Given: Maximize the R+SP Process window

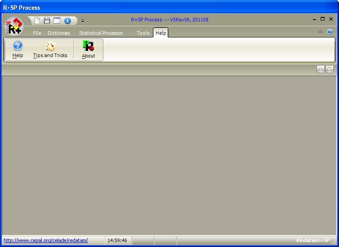Looking at the screenshot, I should point(322,19).
